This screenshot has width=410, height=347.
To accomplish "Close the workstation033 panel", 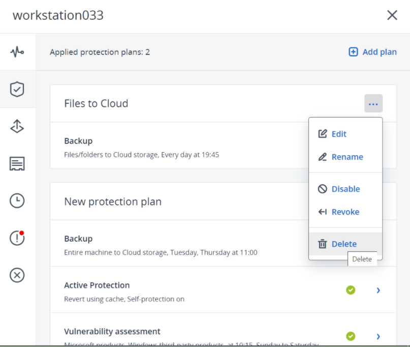I will [392, 15].
